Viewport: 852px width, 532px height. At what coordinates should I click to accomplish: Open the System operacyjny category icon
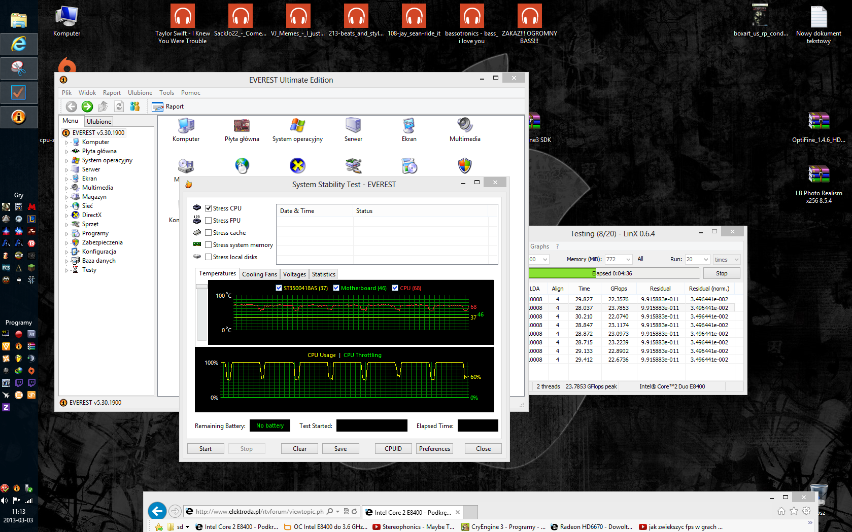297,130
